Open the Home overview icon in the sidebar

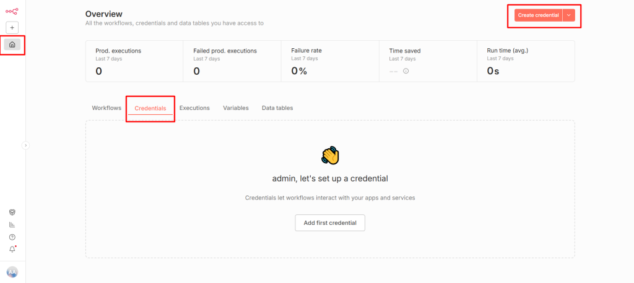click(12, 44)
